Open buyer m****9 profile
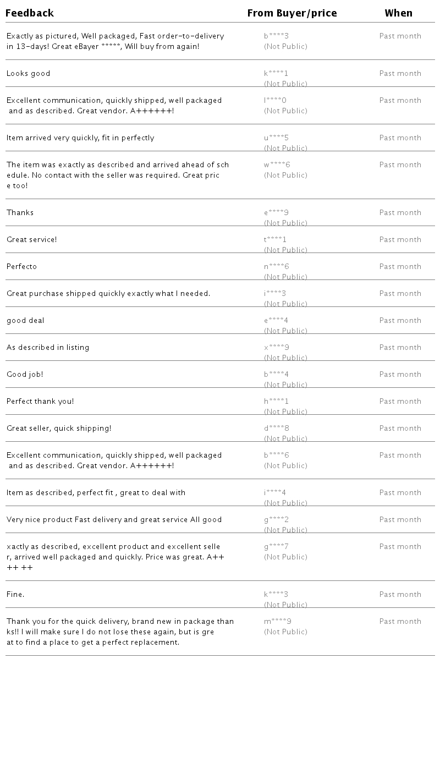Screen dimensions: 440x768 [278, 622]
